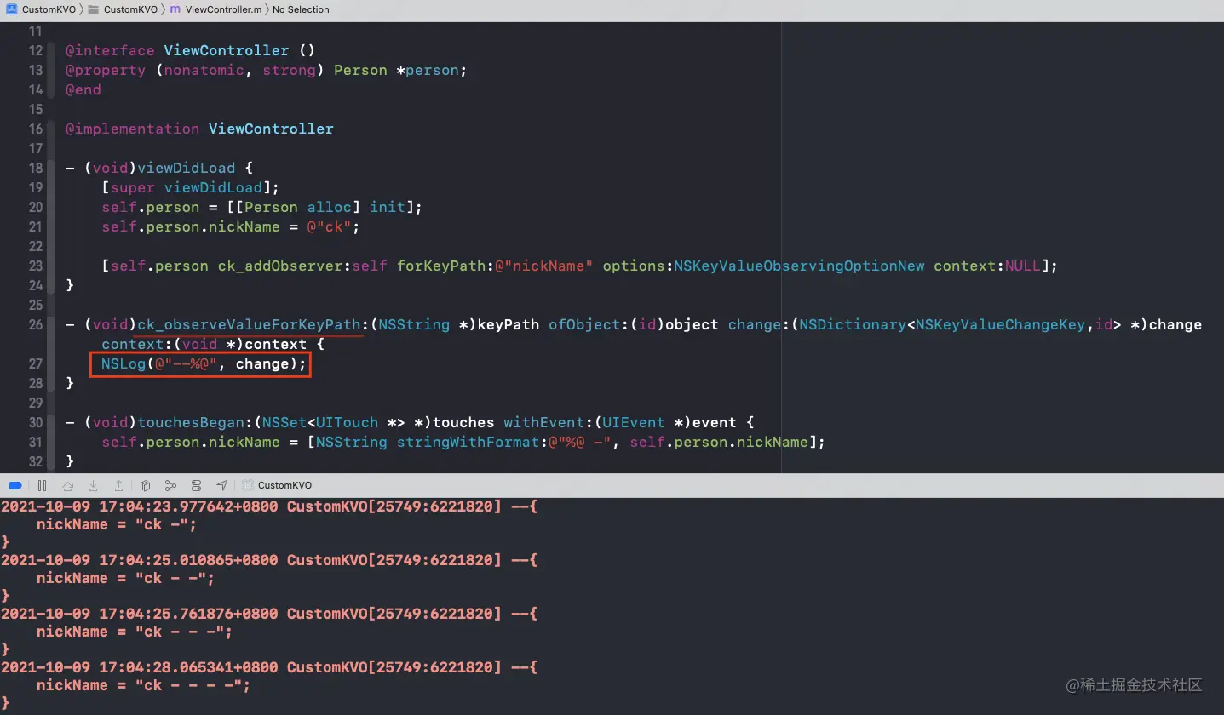
Task: Click the stringWithFormat call on line 31
Action: point(468,442)
